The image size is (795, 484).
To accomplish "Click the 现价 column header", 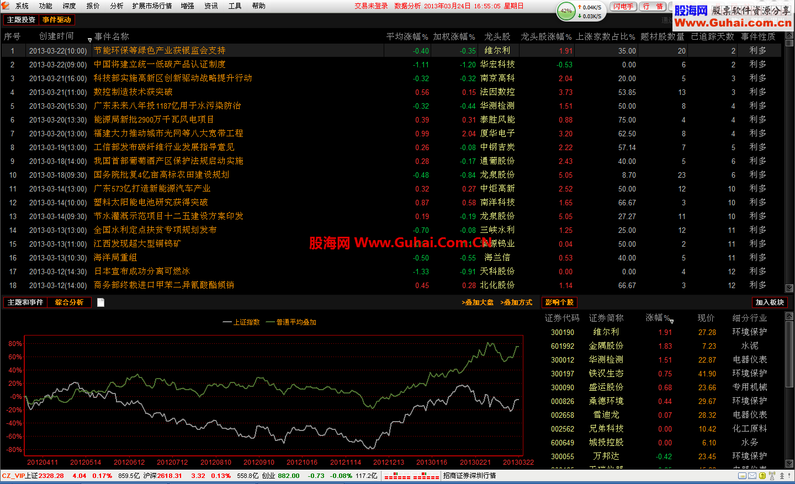I will (x=706, y=318).
